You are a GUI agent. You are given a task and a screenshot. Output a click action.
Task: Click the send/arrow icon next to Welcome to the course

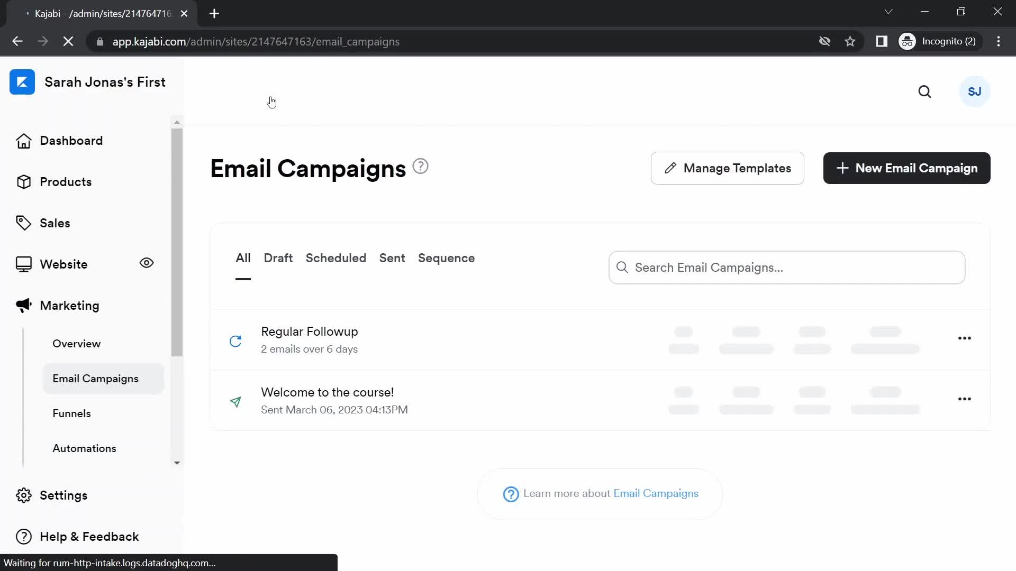point(235,401)
